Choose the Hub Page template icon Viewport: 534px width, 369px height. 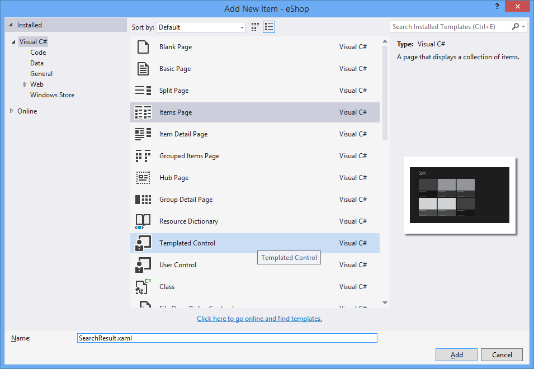click(x=143, y=177)
